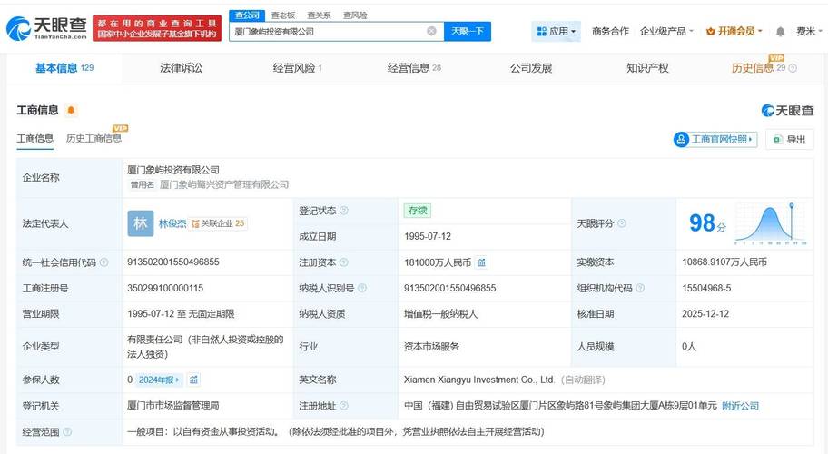Screen dimensions: 828x454
Task: Switch to the 知识产权 tab
Action: (x=647, y=68)
